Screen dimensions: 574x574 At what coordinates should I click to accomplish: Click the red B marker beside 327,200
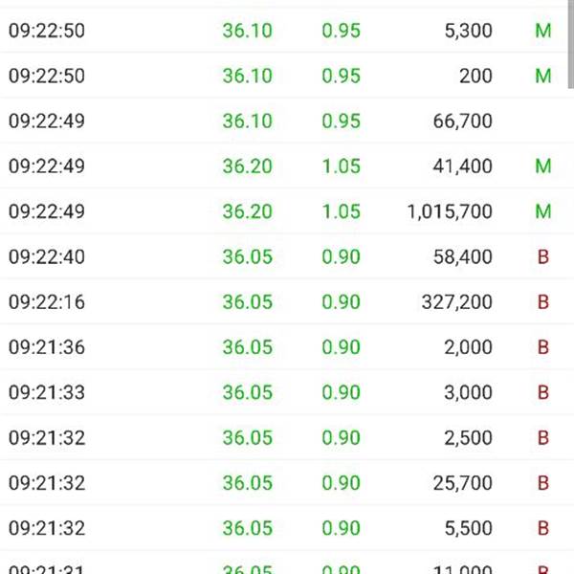pyautogui.click(x=543, y=301)
